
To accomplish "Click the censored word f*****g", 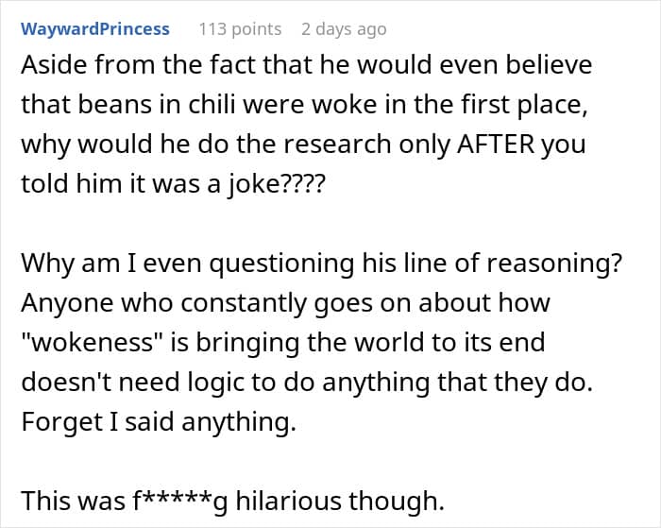I will pos(180,501).
